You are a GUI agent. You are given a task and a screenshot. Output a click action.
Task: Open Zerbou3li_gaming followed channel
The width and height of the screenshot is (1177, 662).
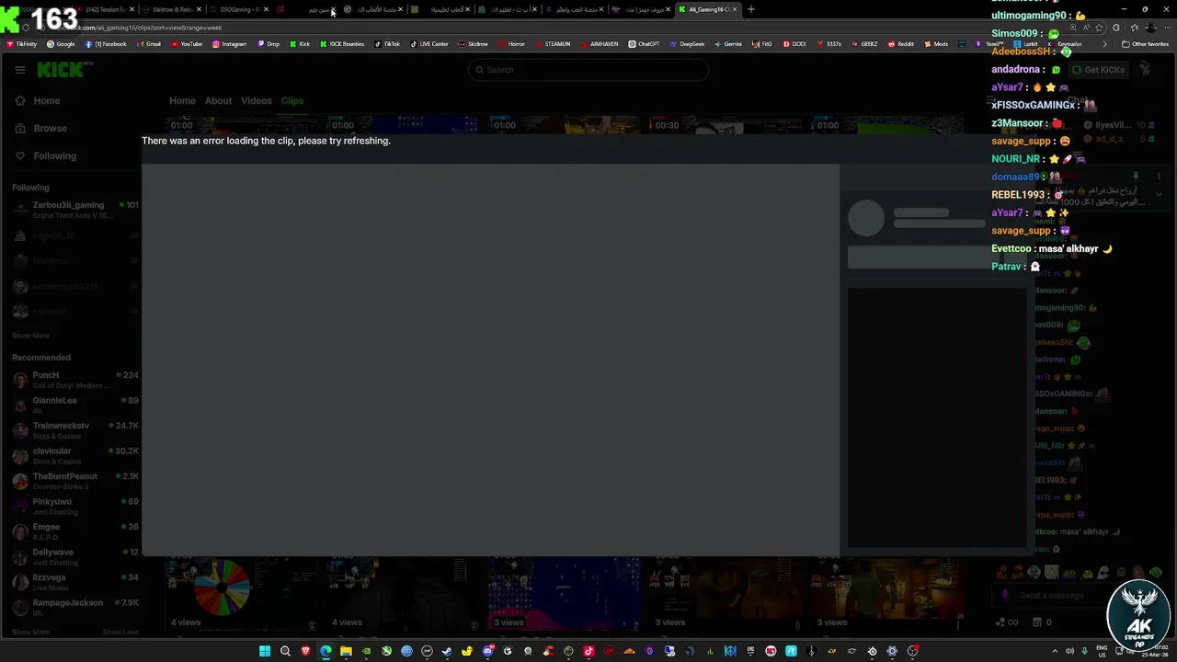tap(74, 210)
